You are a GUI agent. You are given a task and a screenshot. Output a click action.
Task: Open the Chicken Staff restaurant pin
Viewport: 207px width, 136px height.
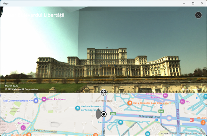click(x=29, y=134)
